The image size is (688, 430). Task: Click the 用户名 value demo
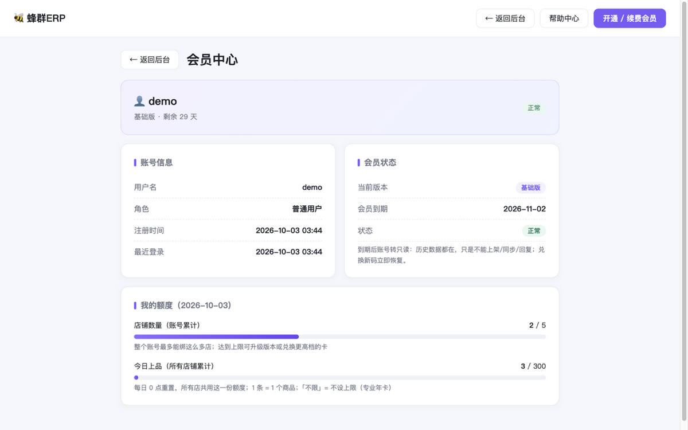(312, 187)
